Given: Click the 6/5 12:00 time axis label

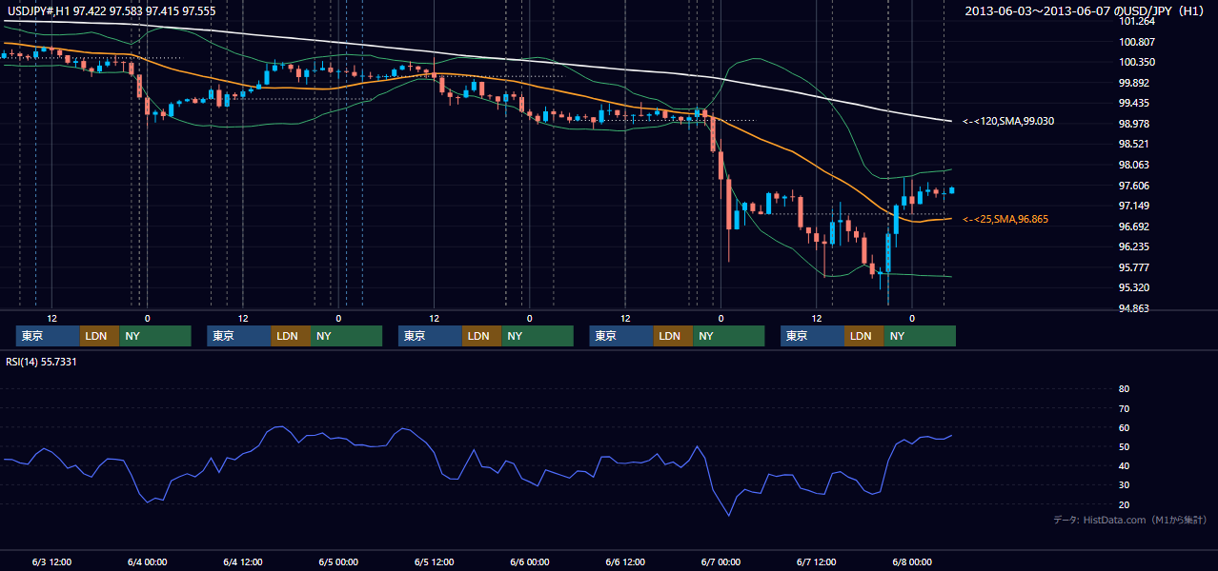Looking at the screenshot, I should coord(434,561).
